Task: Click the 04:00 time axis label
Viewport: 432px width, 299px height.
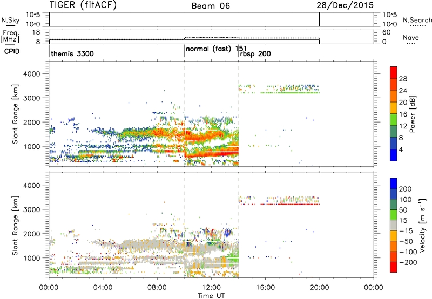Action: coord(103,287)
